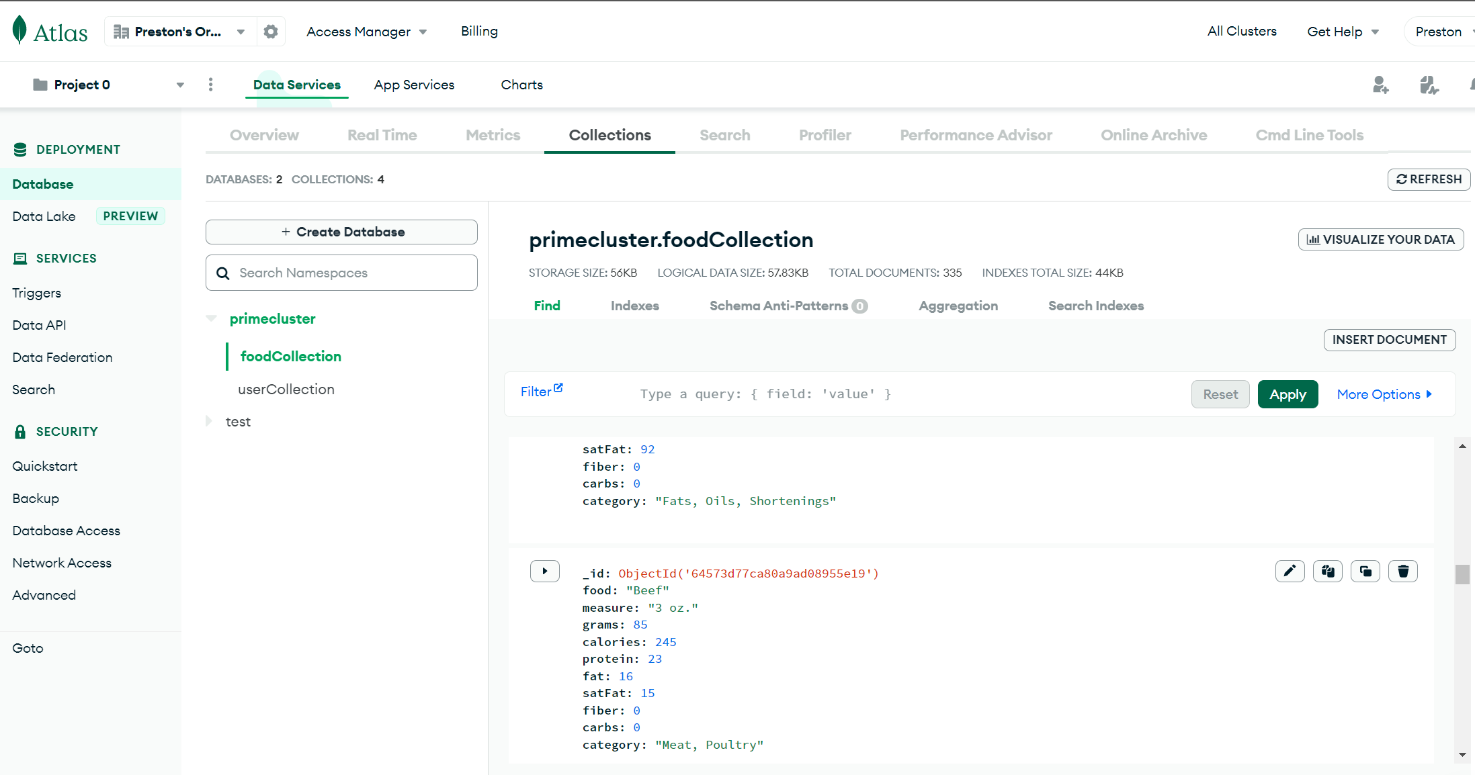
Task: Edit the Beef document with pencil icon
Action: click(x=1290, y=571)
